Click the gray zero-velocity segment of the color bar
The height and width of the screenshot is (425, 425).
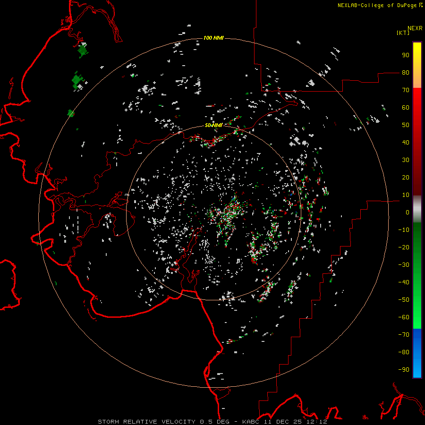click(417, 209)
